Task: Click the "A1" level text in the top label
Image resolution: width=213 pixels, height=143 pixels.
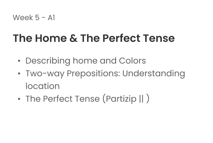Action: [51, 18]
